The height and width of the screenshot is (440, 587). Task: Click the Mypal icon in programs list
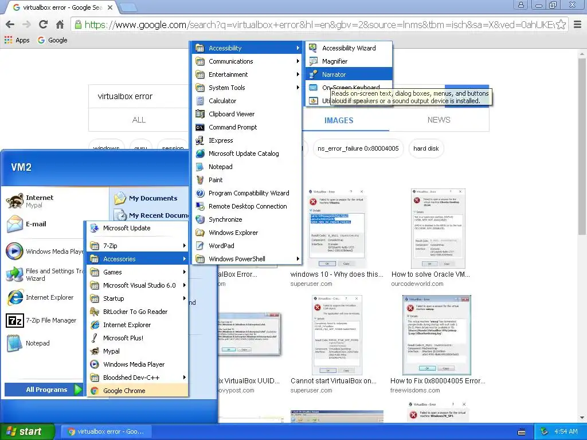[95, 351]
